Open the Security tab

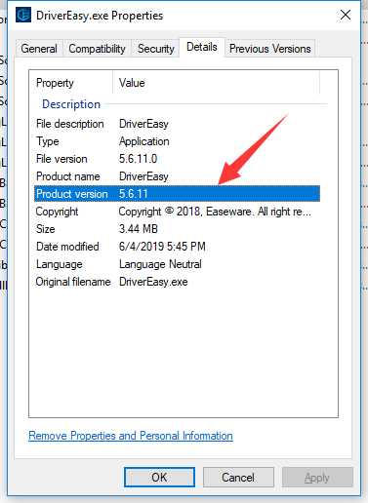[155, 49]
